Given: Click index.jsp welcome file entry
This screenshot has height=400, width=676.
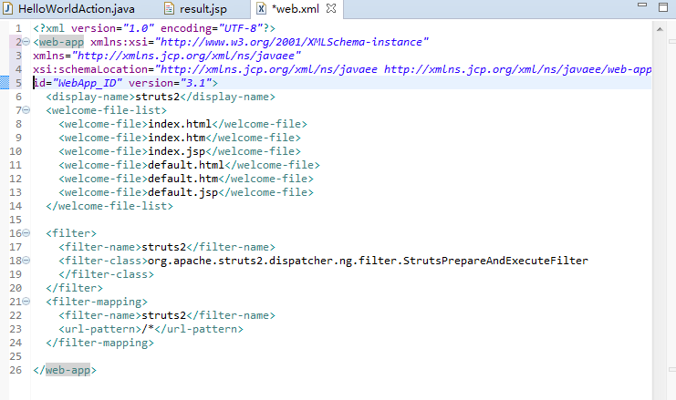Looking at the screenshot, I should [177, 151].
